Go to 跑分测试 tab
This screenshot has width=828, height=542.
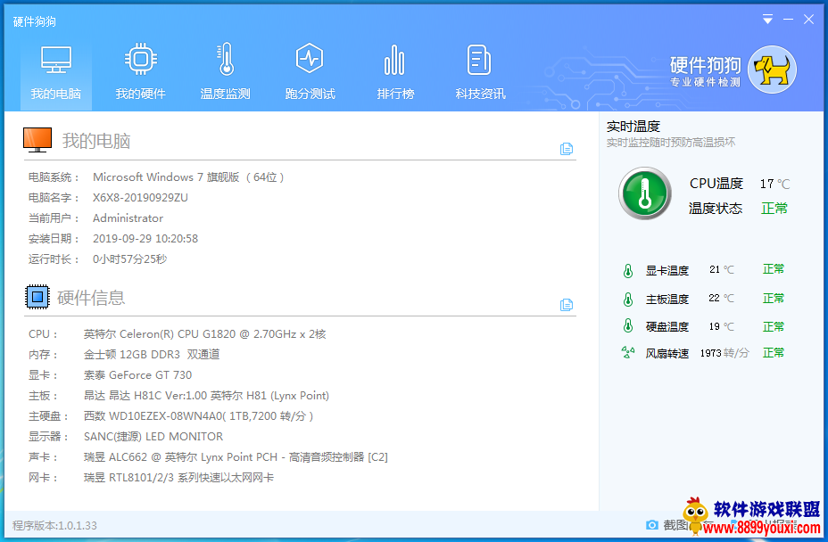[x=310, y=74]
